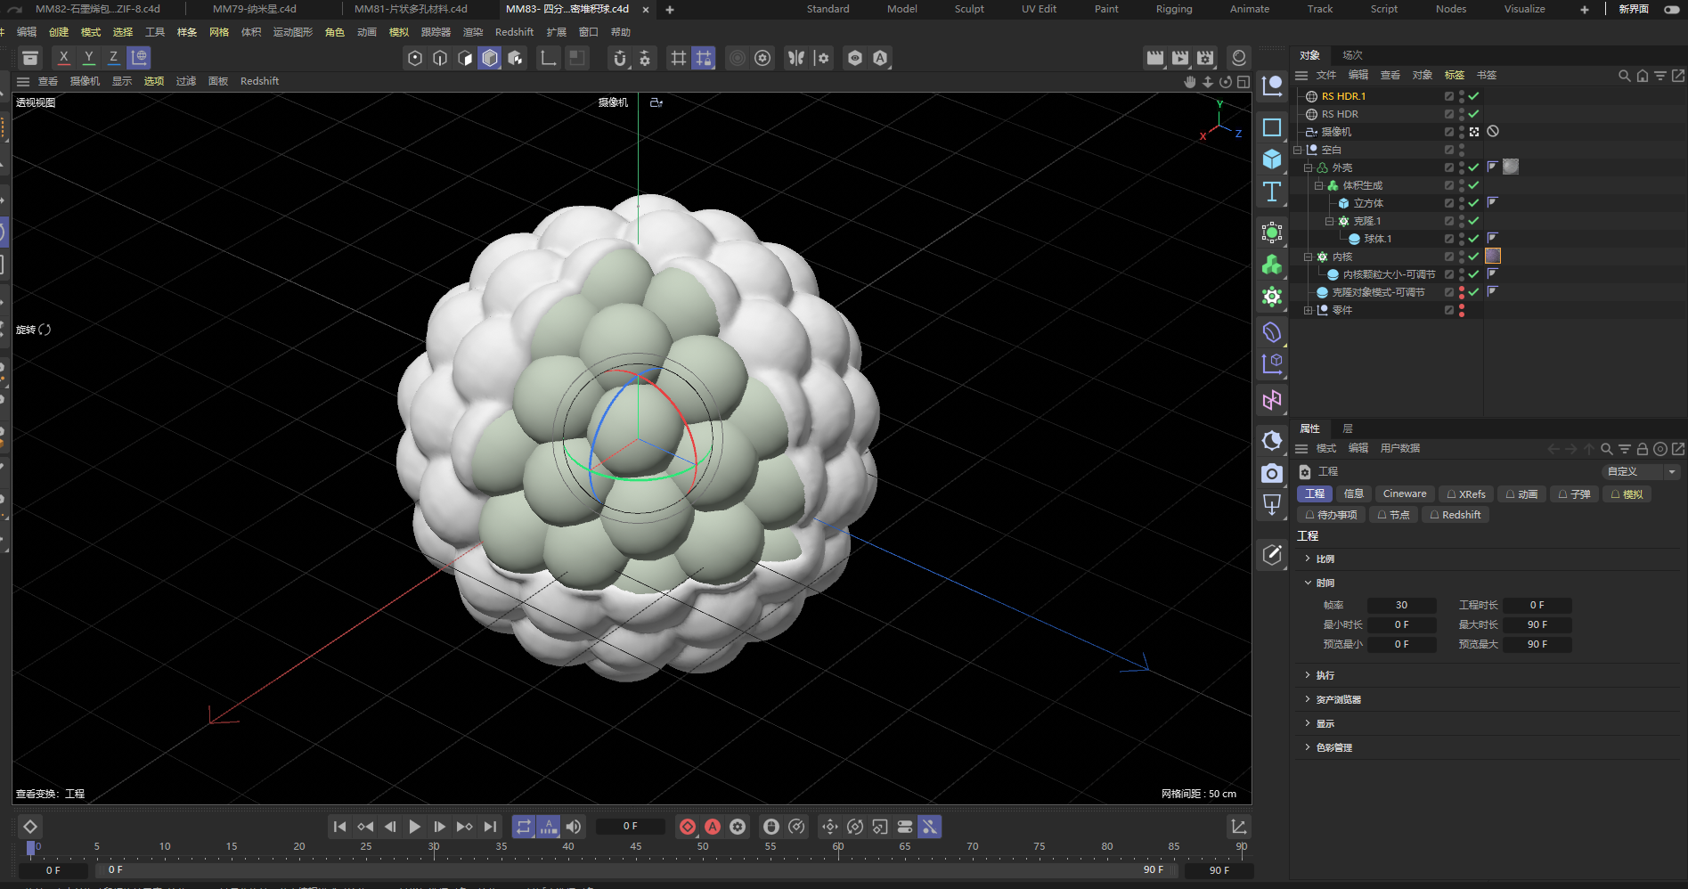Toggle enable check for RS HDR.1
The image size is (1688, 889).
click(x=1474, y=96)
